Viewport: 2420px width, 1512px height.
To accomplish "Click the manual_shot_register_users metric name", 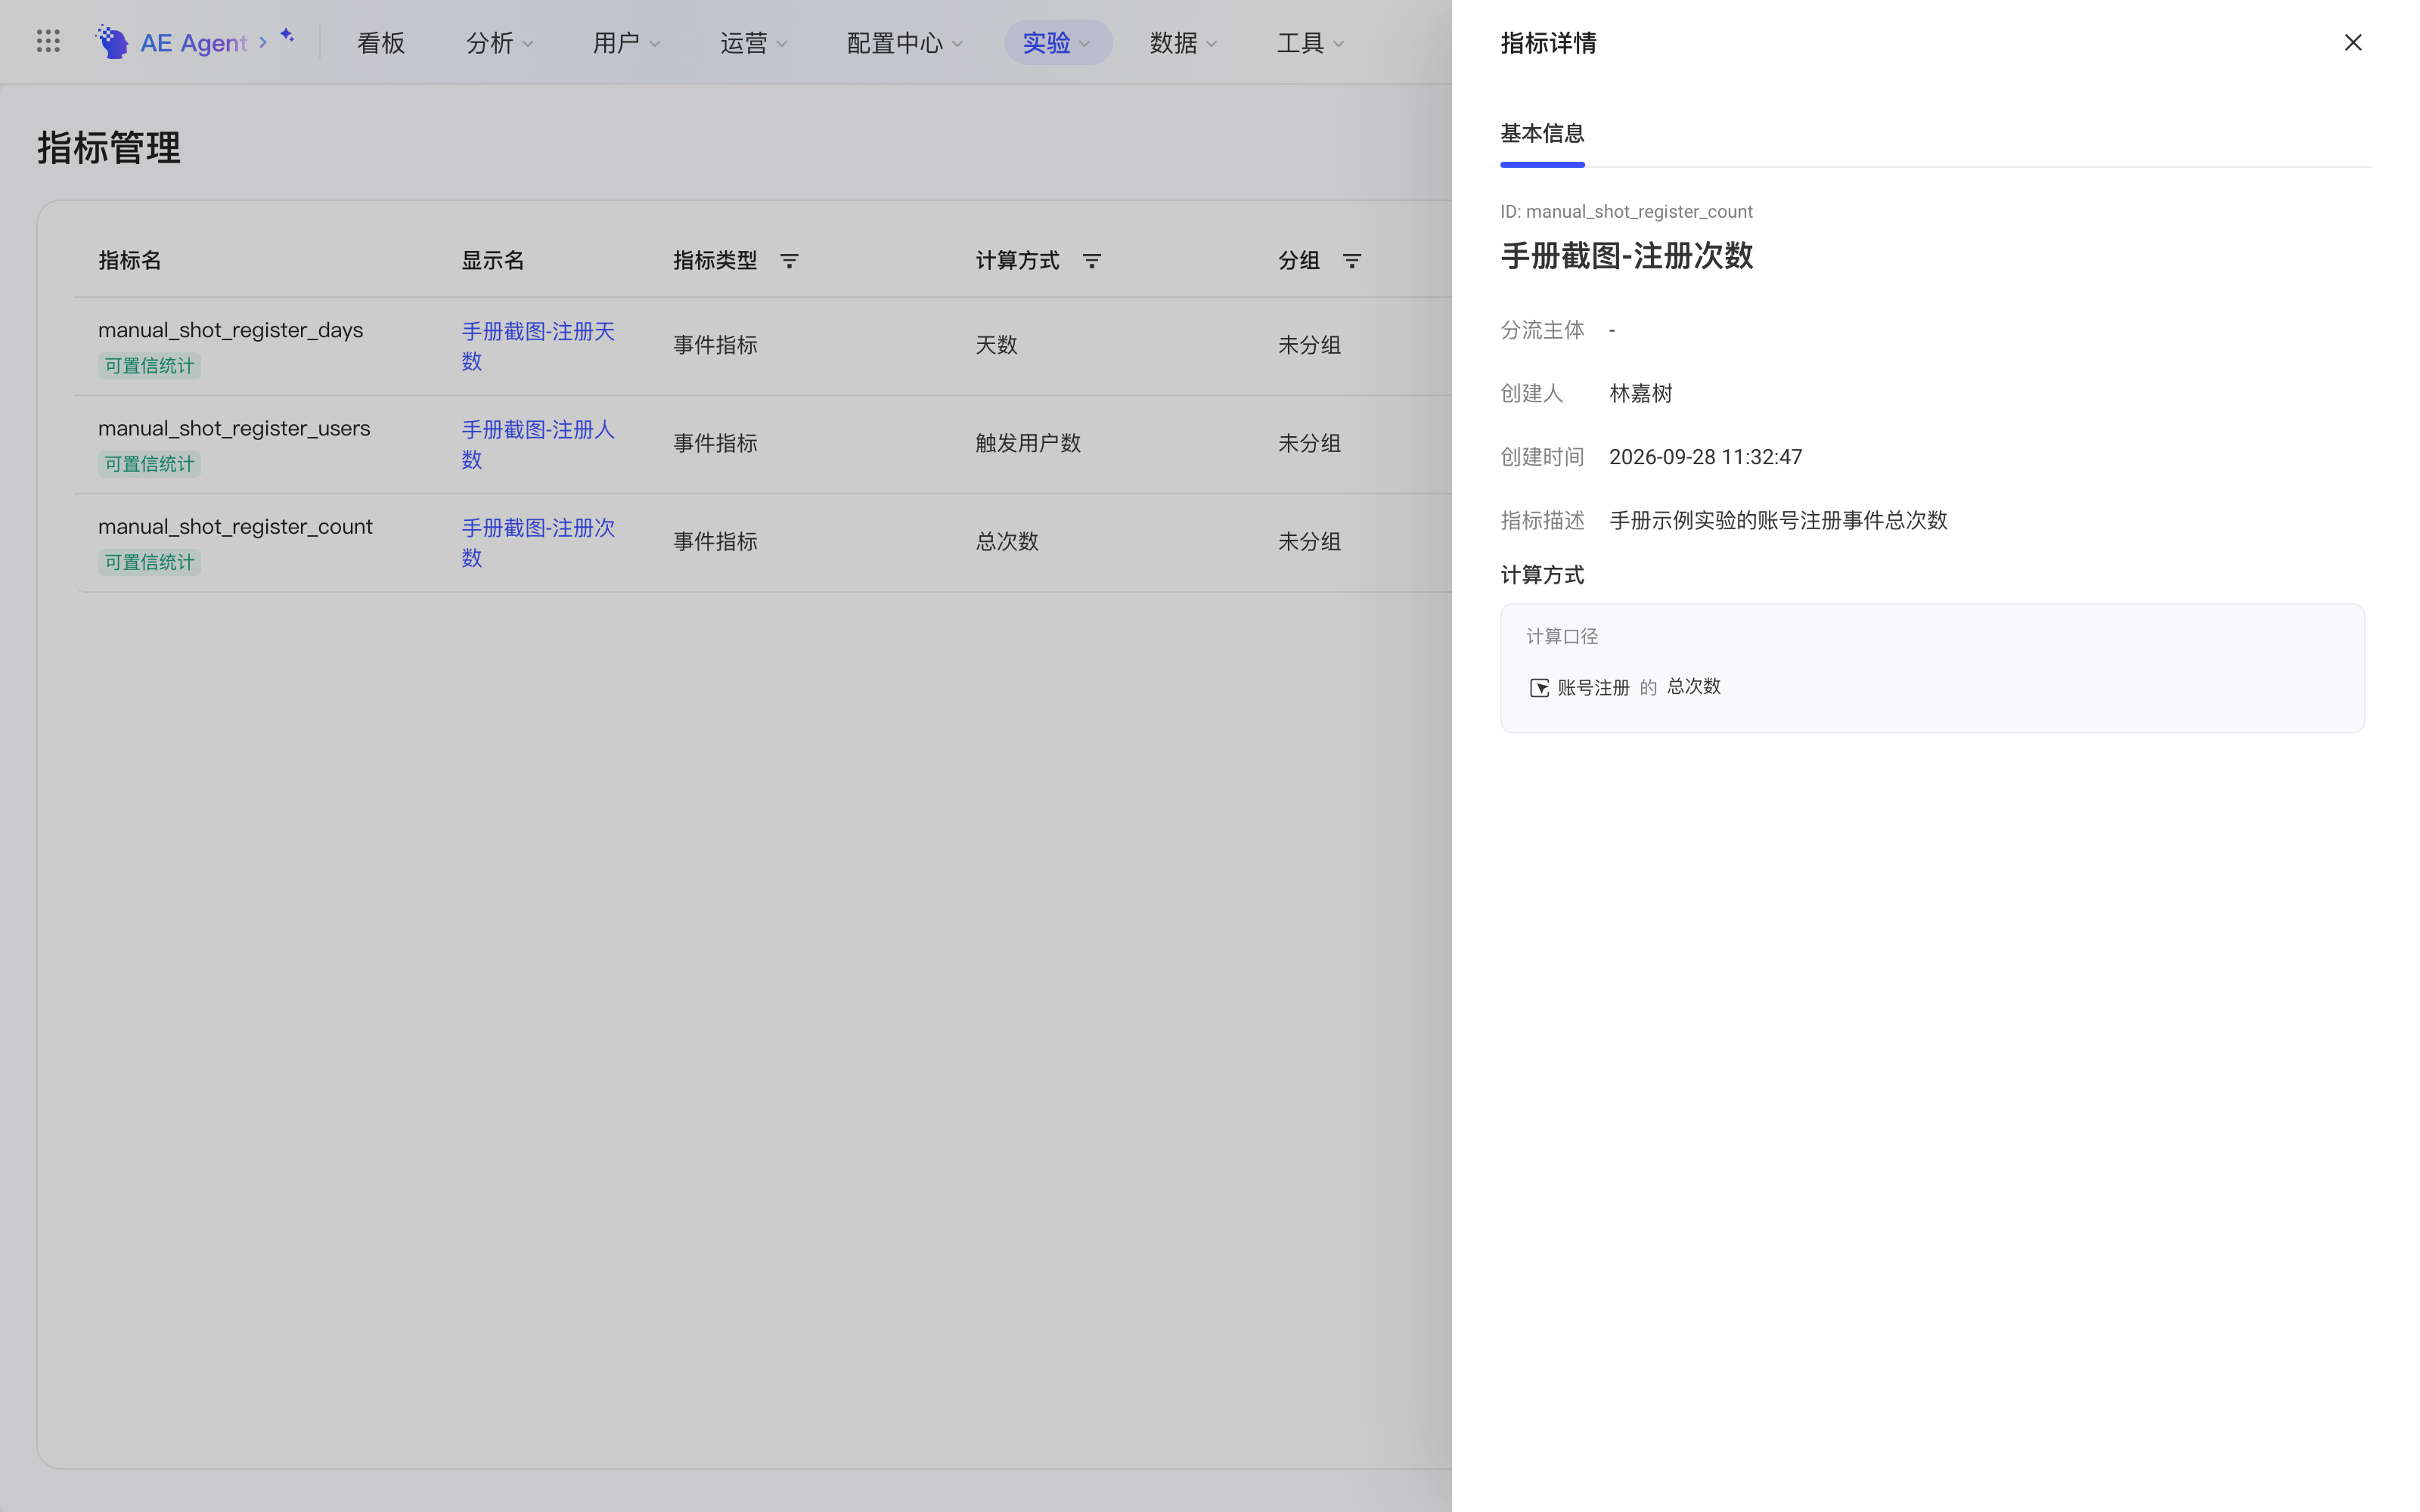I will [234, 428].
